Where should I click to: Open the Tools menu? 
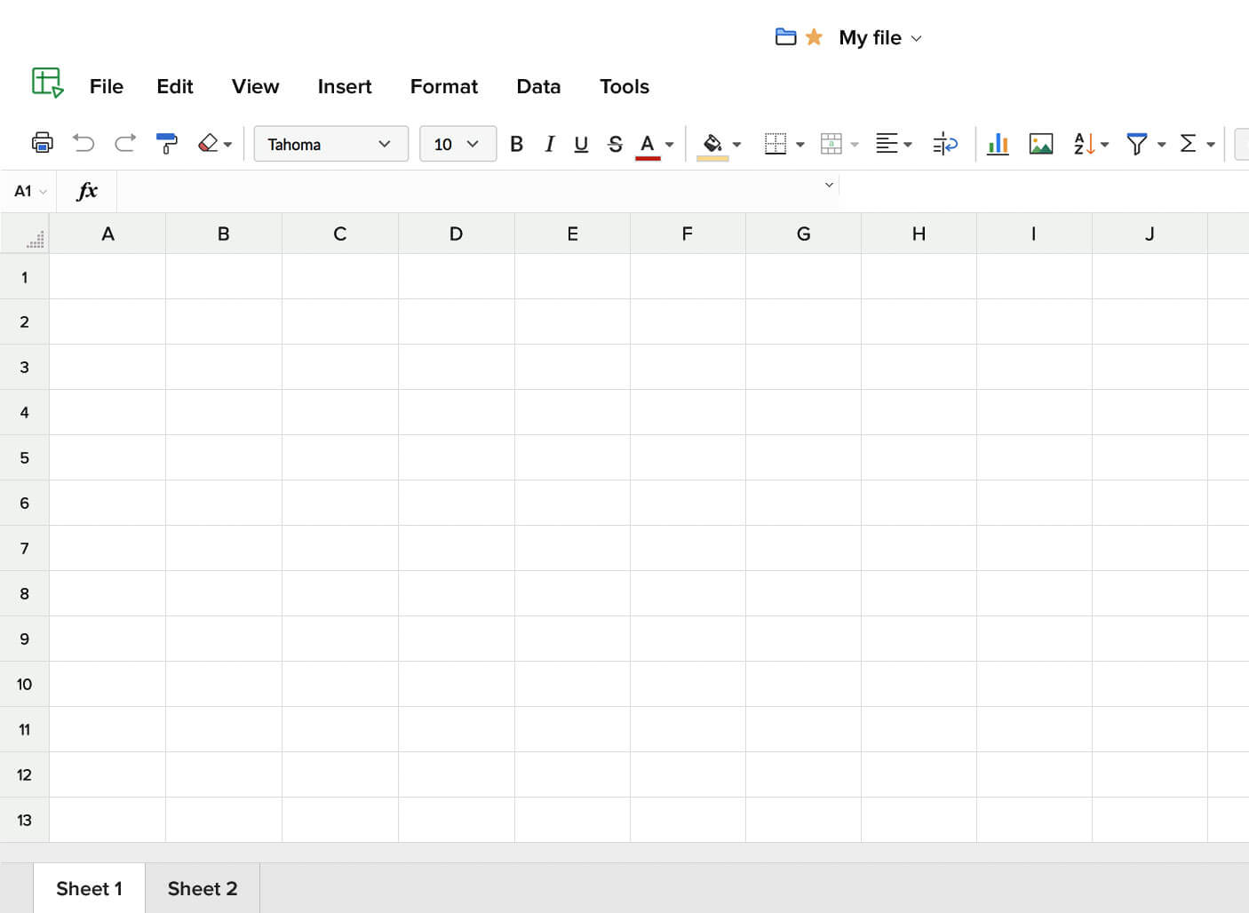pyautogui.click(x=624, y=86)
